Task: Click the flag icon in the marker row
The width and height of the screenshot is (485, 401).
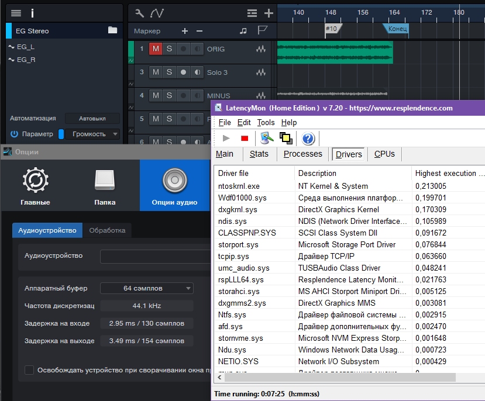Action: [x=263, y=31]
